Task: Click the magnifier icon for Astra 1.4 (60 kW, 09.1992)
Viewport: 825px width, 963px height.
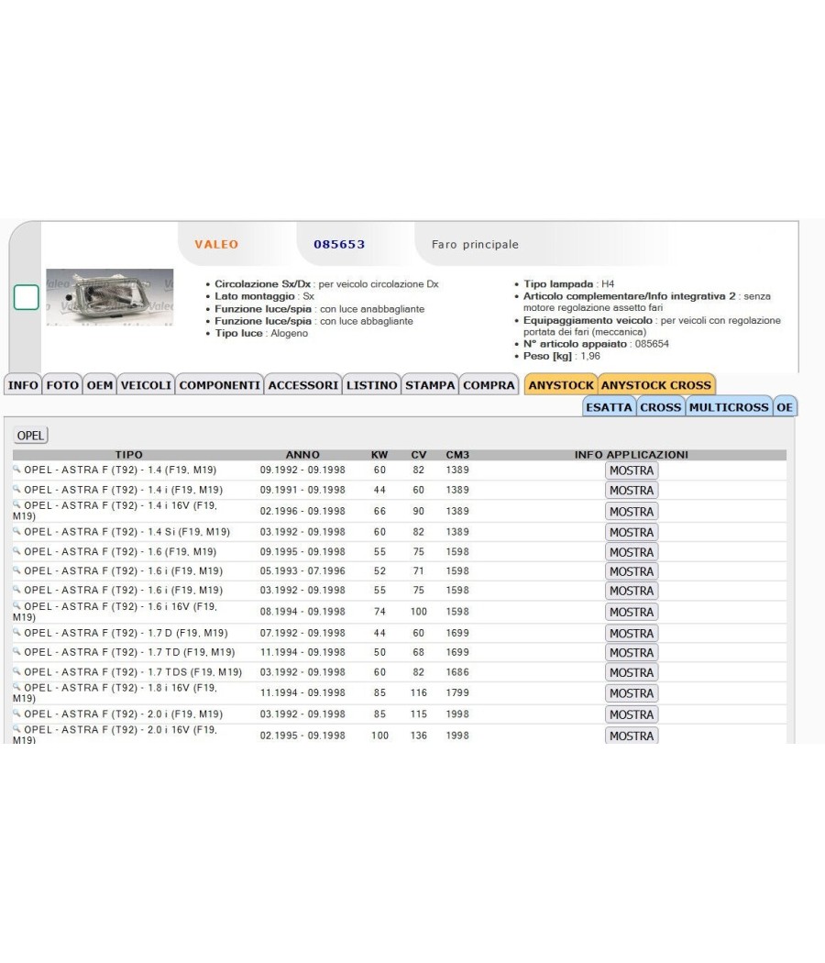Action: pos(16,470)
